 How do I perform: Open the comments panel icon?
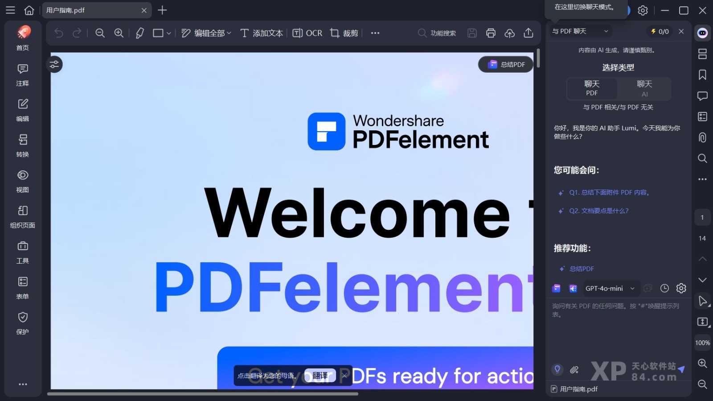click(702, 96)
